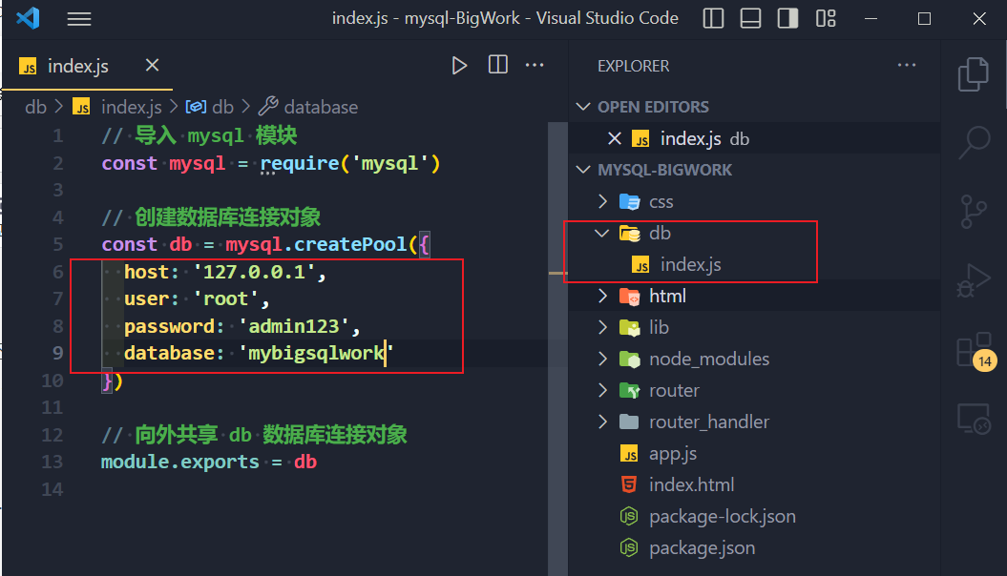Image resolution: width=1007 pixels, height=576 pixels.
Task: Open the Explorer activity bar icon
Action: (974, 74)
